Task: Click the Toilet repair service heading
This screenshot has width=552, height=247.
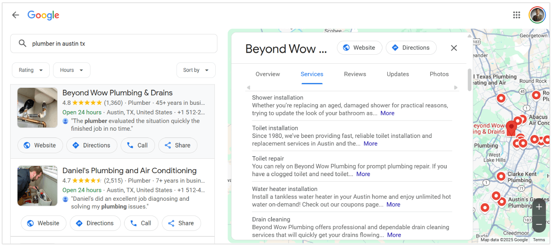Action: click(x=268, y=159)
